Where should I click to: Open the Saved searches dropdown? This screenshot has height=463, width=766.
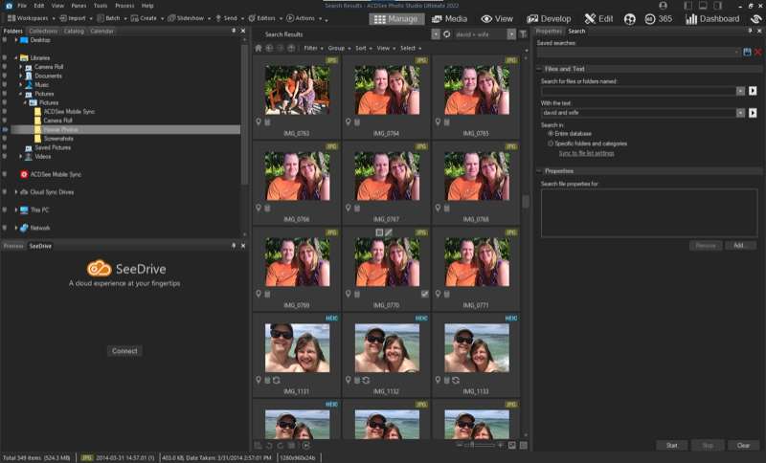pyautogui.click(x=736, y=52)
